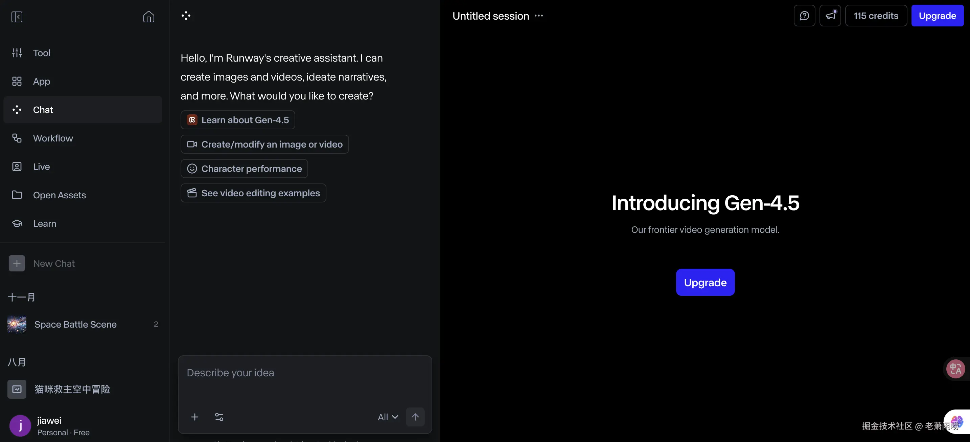Click the plus attach icon in prompt box

coord(195,417)
